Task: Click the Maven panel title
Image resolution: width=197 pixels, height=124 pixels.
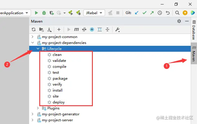Action: pos(37,21)
